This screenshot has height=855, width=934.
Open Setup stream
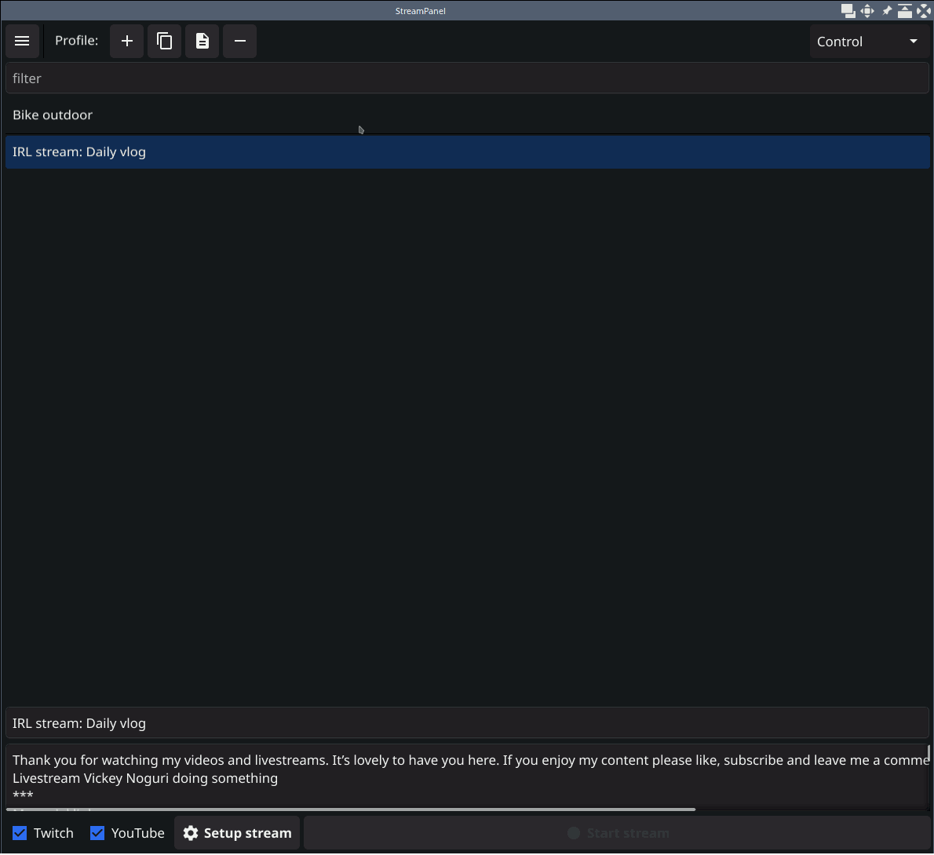pyautogui.click(x=237, y=834)
